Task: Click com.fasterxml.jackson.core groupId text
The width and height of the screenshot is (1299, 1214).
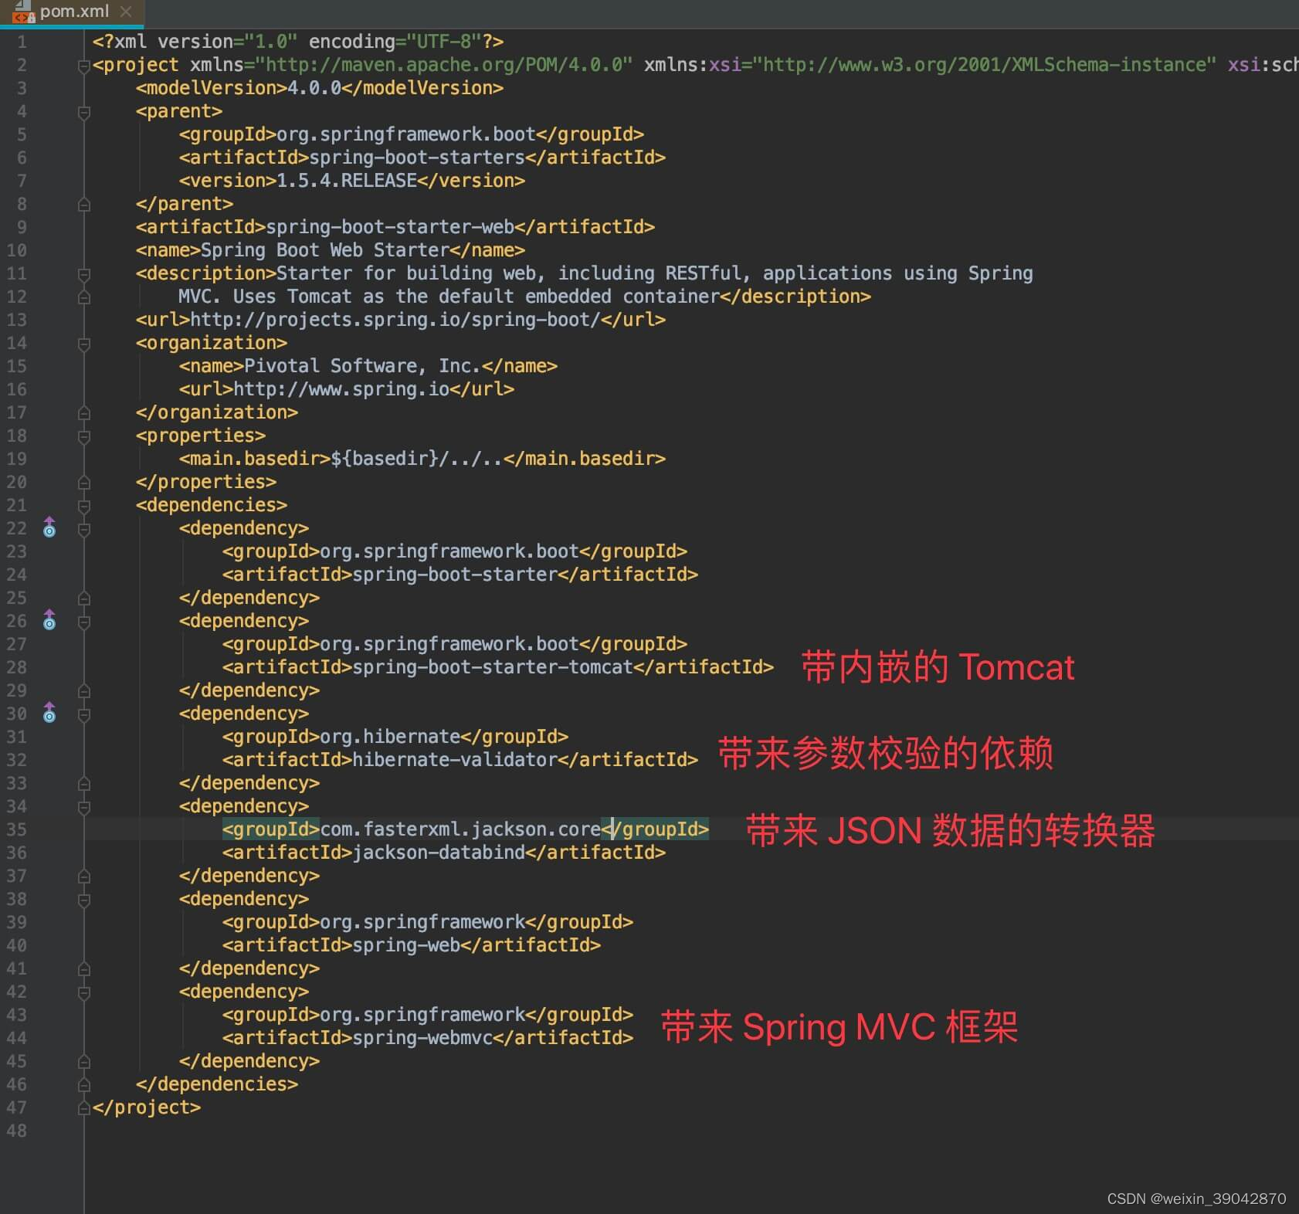Action: click(460, 829)
